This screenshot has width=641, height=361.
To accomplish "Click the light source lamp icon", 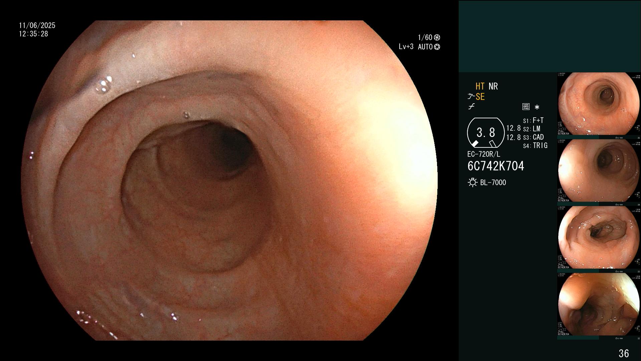I will point(472,183).
